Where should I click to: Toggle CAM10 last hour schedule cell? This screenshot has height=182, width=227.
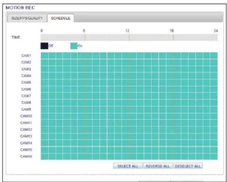click(214, 116)
